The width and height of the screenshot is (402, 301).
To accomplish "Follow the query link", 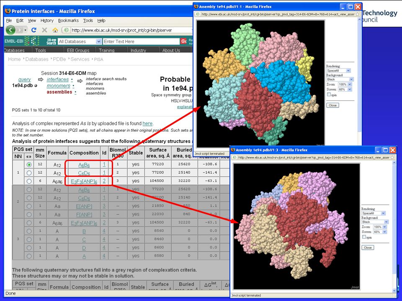I will point(24,79).
